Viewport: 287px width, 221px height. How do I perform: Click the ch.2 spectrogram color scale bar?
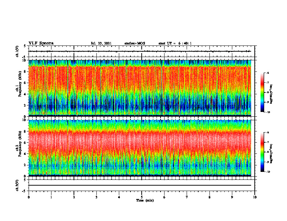pos(262,152)
